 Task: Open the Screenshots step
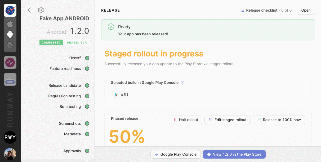click(70, 123)
